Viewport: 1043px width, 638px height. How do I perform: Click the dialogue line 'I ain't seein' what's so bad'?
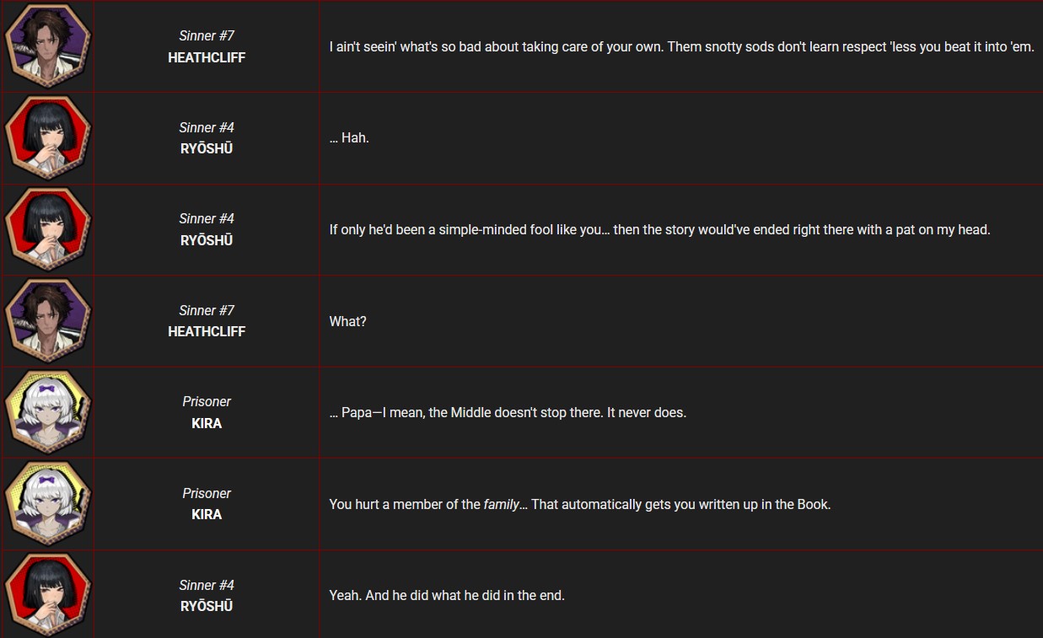pos(681,47)
